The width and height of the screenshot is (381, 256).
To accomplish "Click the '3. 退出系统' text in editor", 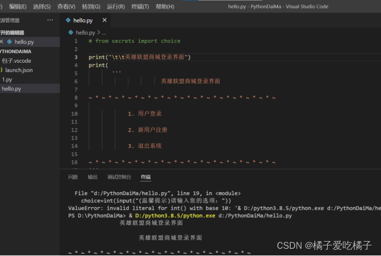I will coord(145,146).
